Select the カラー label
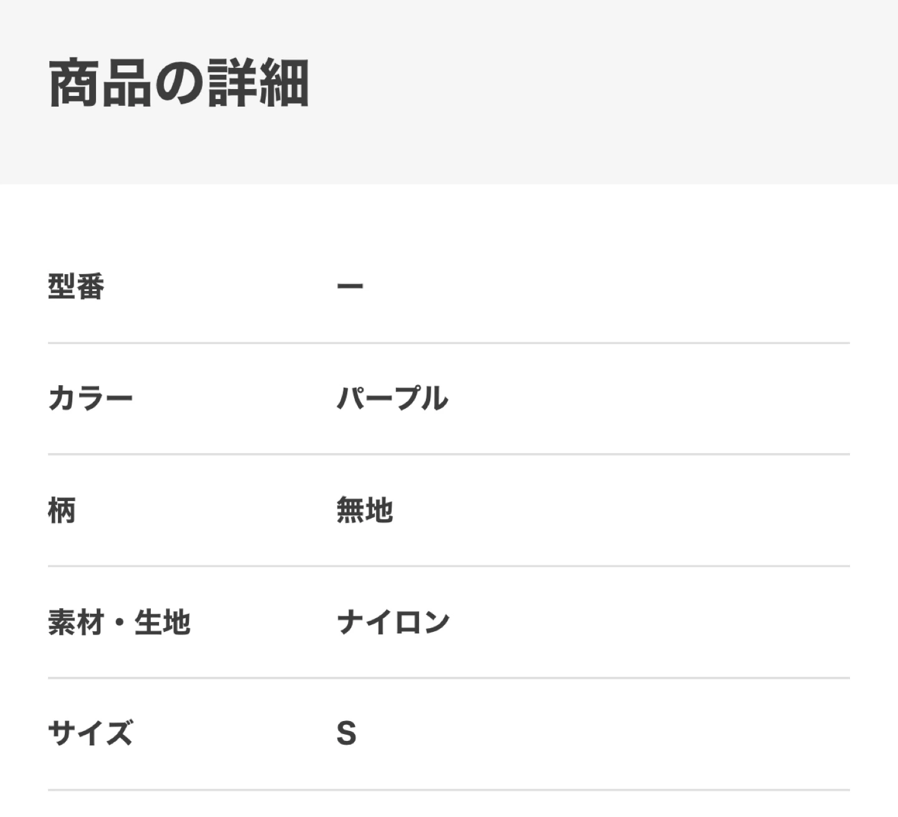898x817 pixels. [90, 398]
